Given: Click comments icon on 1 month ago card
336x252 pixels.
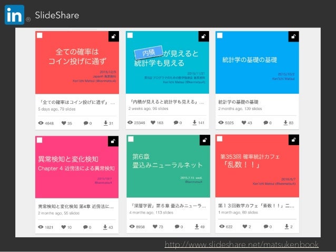Looking at the screenshot, I should click(x=266, y=226).
